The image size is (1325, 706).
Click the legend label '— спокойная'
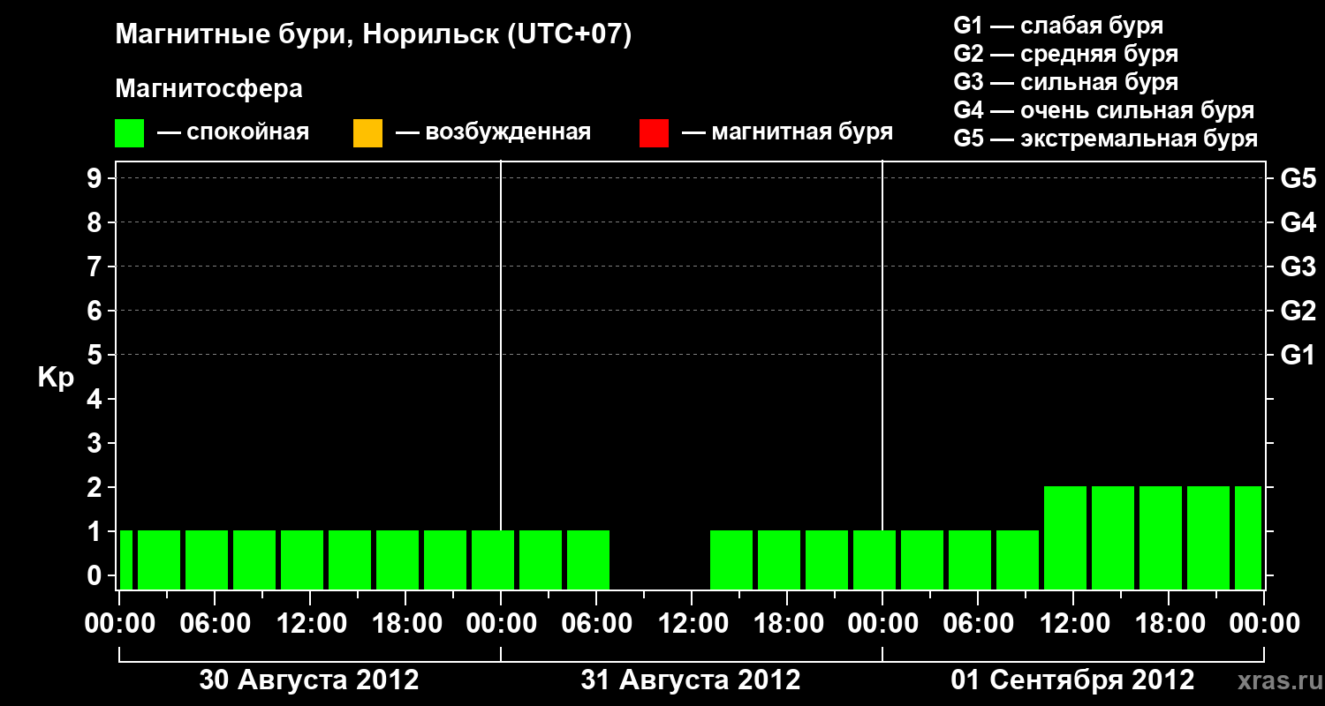pos(233,133)
